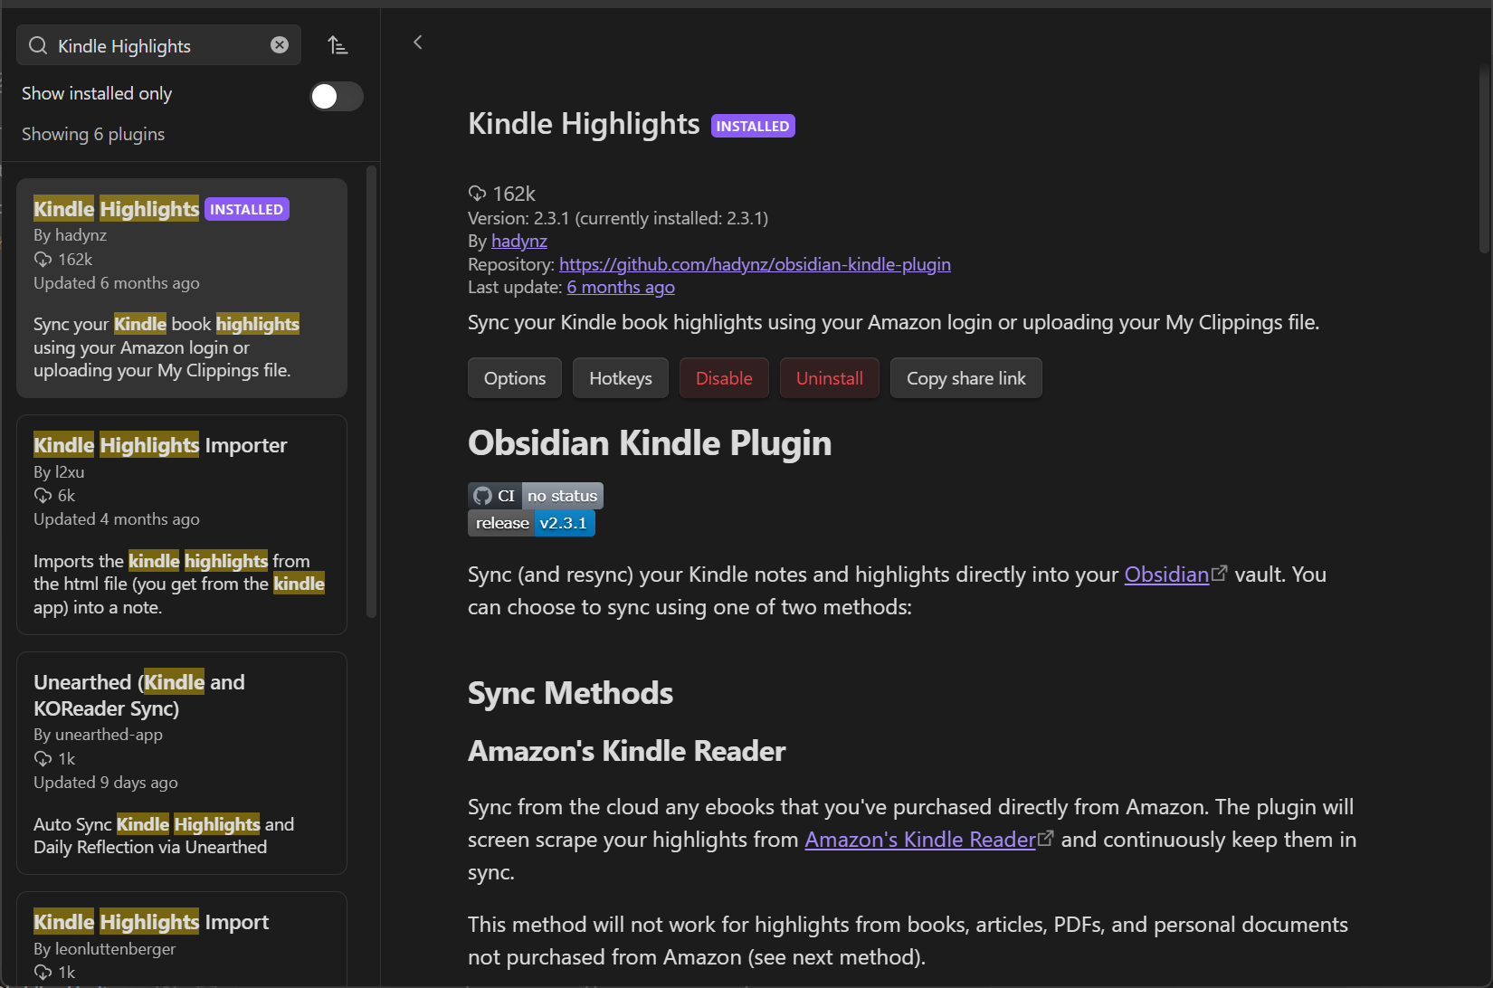Click 'Version: 2.3.1' line
1493x988 pixels.
pos(618,218)
